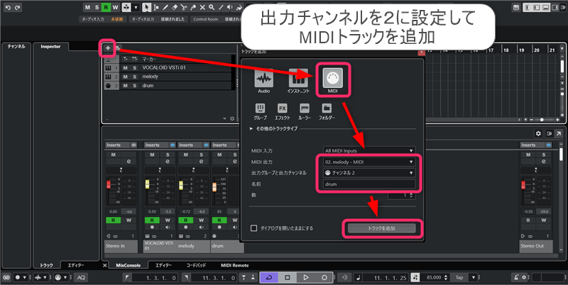Solo the melody track in track list
Image resolution: width=568 pixels, height=285 pixels.
click(134, 77)
